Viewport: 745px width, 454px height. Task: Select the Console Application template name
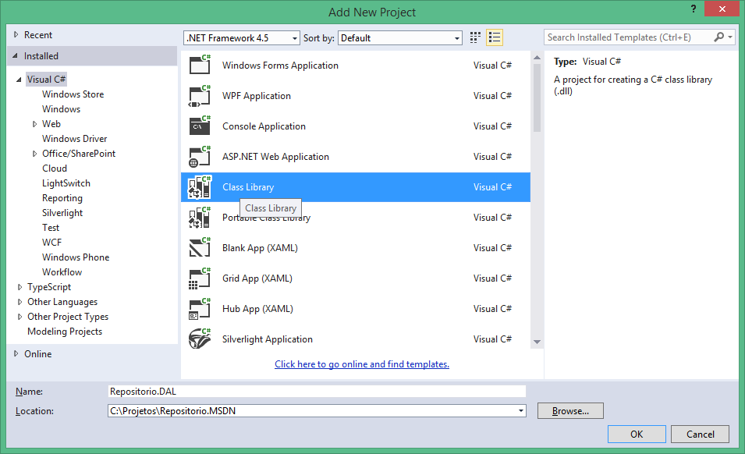click(264, 126)
